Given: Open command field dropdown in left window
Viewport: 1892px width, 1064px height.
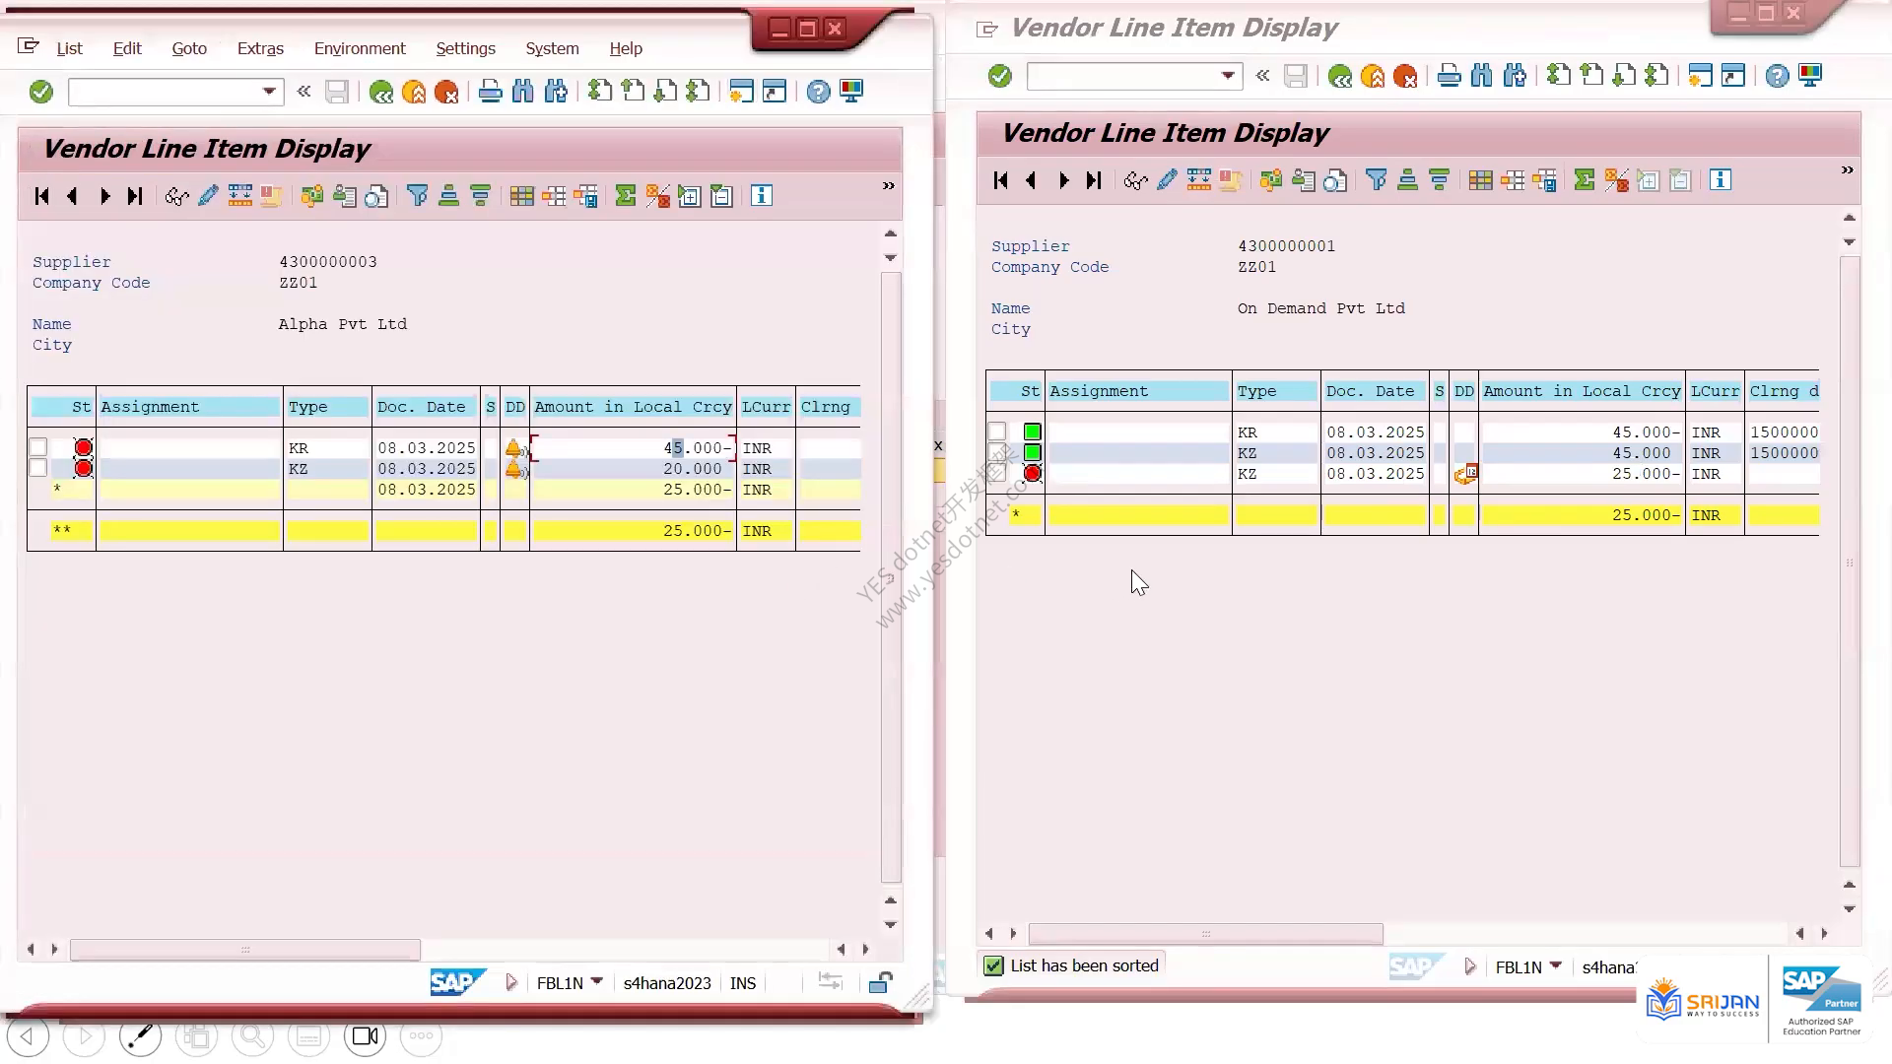Looking at the screenshot, I should (x=268, y=92).
